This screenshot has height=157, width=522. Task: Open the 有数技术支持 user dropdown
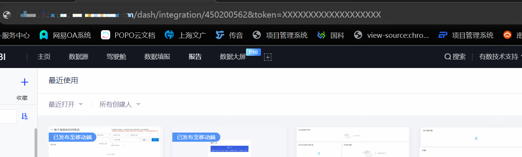coord(501,57)
